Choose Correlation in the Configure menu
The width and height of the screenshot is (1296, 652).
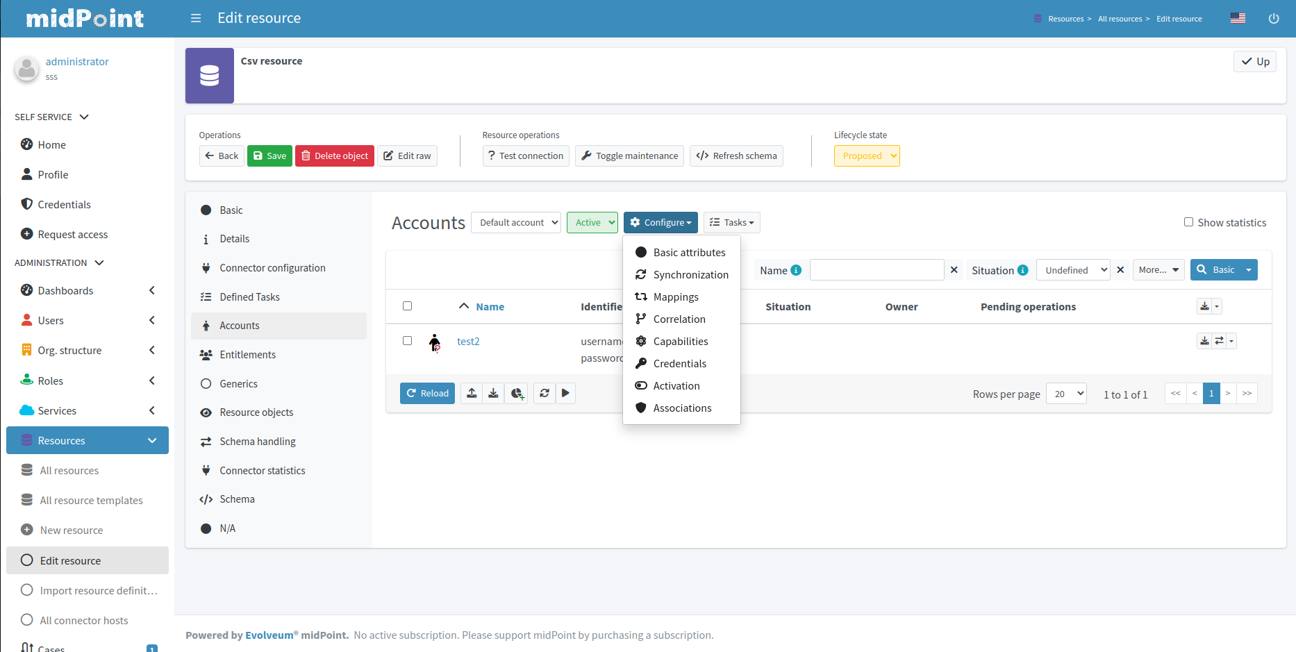click(679, 319)
